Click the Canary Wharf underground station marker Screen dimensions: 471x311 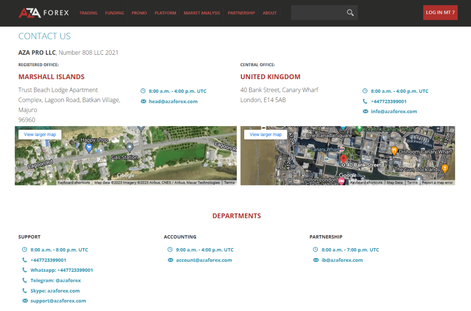[342, 149]
